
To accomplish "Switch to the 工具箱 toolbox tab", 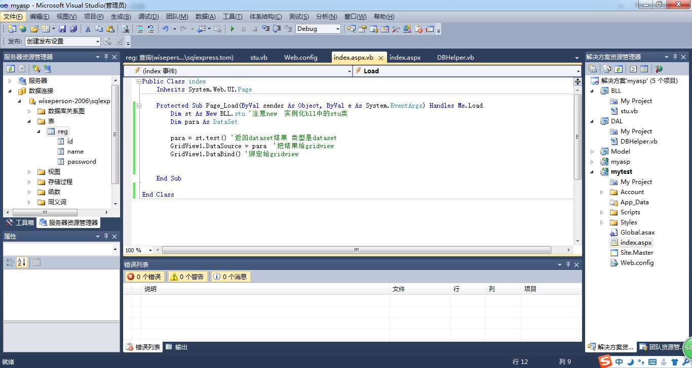I will 20,222.
